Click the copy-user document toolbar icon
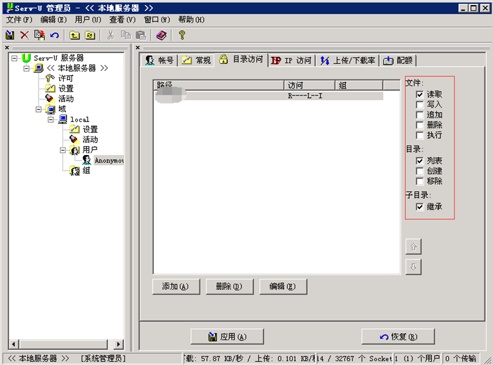This screenshot has height=365, width=493. (39, 35)
